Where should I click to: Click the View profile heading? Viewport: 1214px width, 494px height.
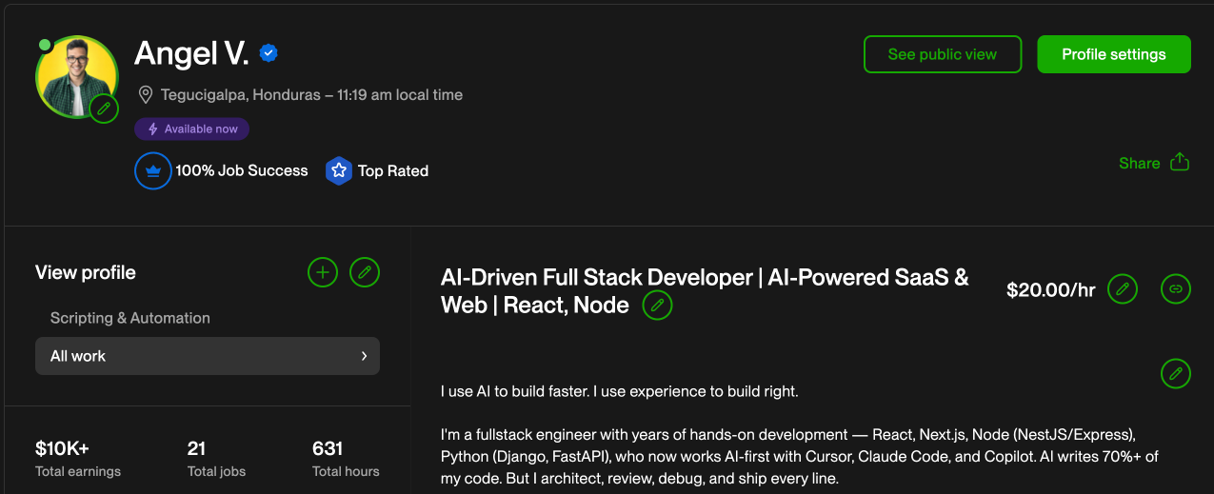(x=86, y=272)
